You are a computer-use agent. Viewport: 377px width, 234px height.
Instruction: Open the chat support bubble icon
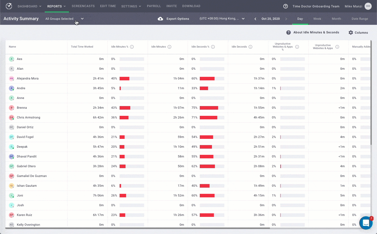(x=366, y=223)
